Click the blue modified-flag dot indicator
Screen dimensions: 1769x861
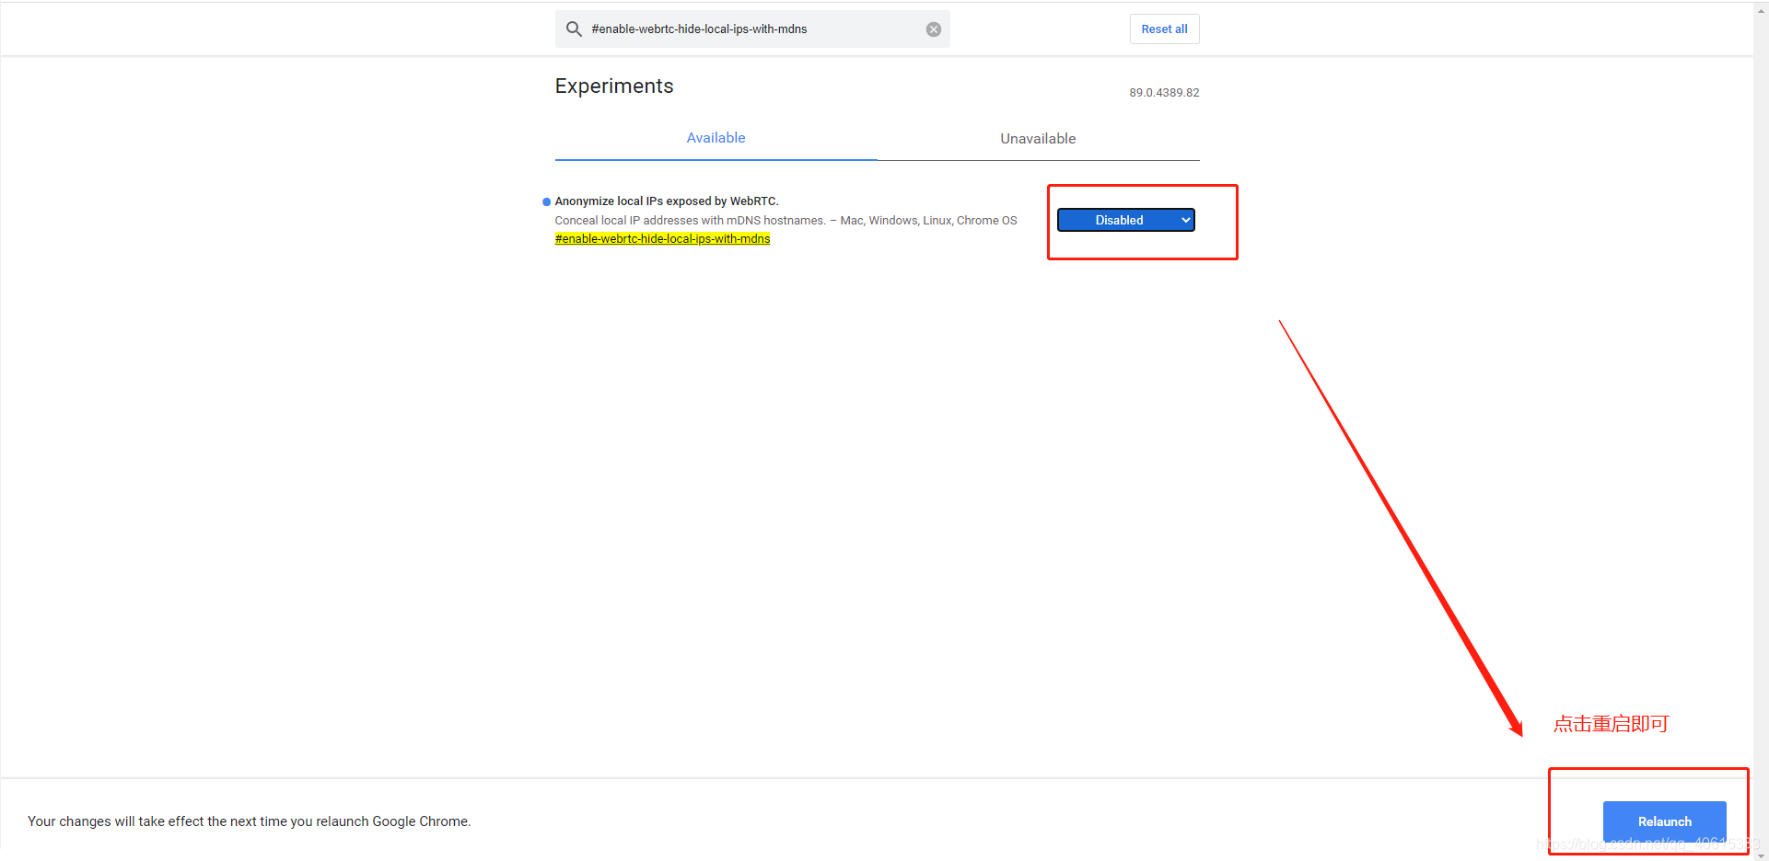546,201
